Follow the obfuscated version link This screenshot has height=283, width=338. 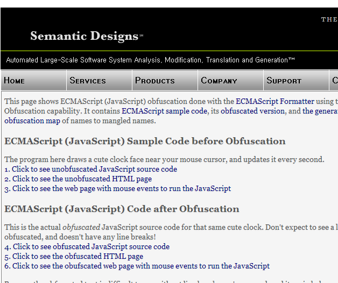[x=252, y=111]
